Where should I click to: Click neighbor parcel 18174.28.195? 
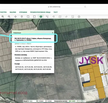coord(19,67)
